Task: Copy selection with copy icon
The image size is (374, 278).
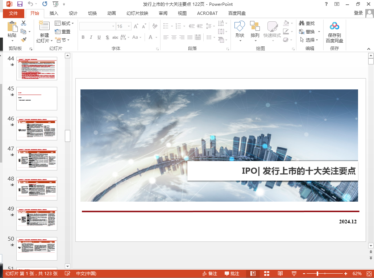Action: (x=23, y=31)
